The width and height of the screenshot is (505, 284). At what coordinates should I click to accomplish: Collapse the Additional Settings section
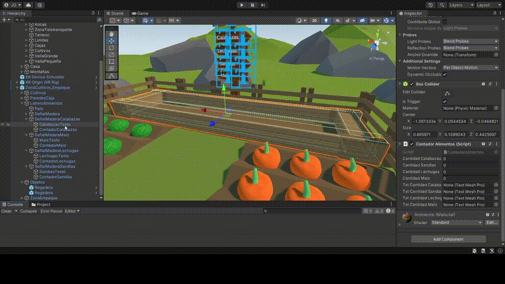click(x=399, y=61)
